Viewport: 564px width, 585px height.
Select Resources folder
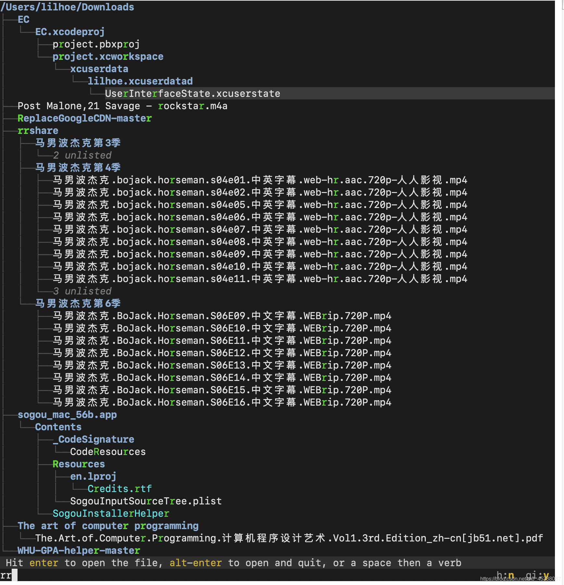(x=79, y=464)
